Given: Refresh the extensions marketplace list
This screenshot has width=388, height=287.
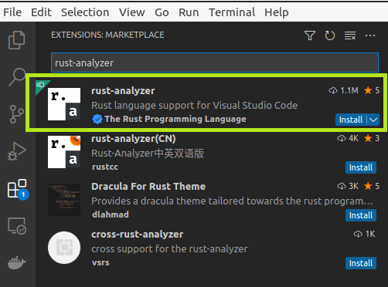Looking at the screenshot, I should click(x=330, y=35).
